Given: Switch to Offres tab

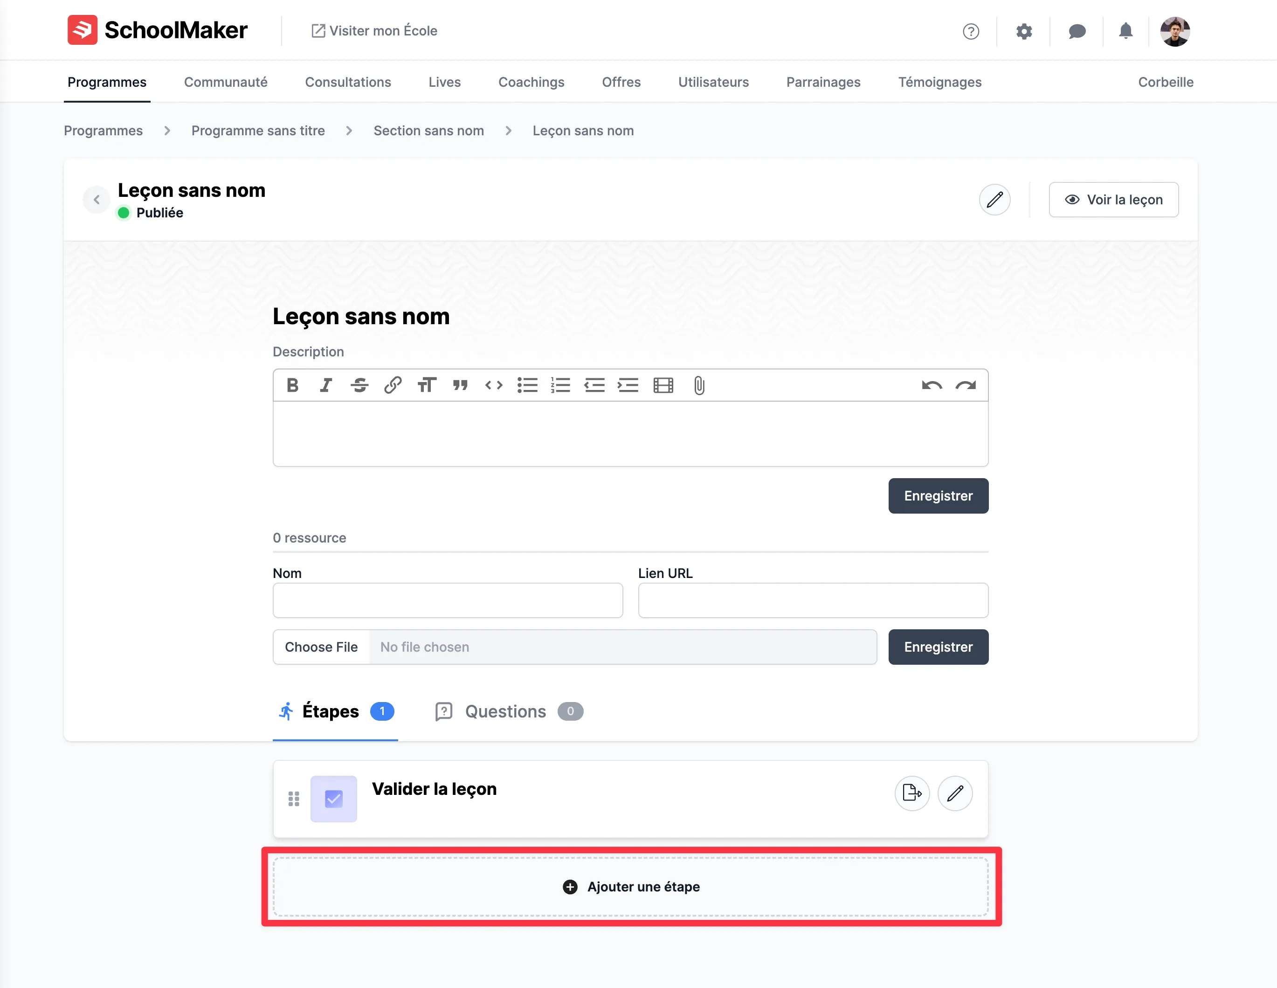Looking at the screenshot, I should point(621,82).
